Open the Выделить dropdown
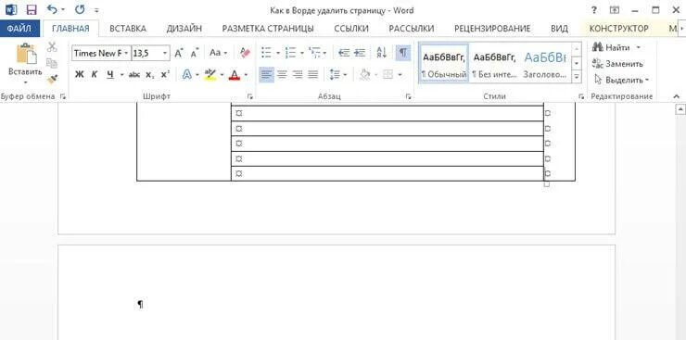686x340 pixels. pyautogui.click(x=621, y=80)
